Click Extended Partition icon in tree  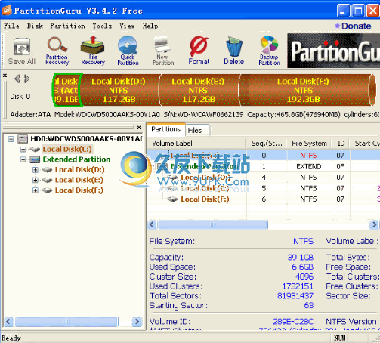(35, 159)
